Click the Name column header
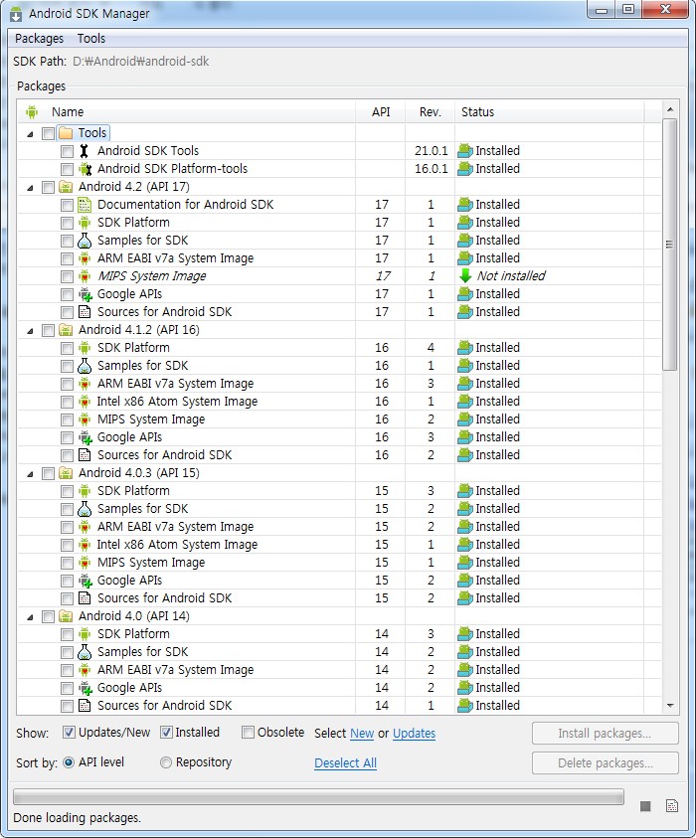Image resolution: width=696 pixels, height=838 pixels. pyautogui.click(x=187, y=112)
